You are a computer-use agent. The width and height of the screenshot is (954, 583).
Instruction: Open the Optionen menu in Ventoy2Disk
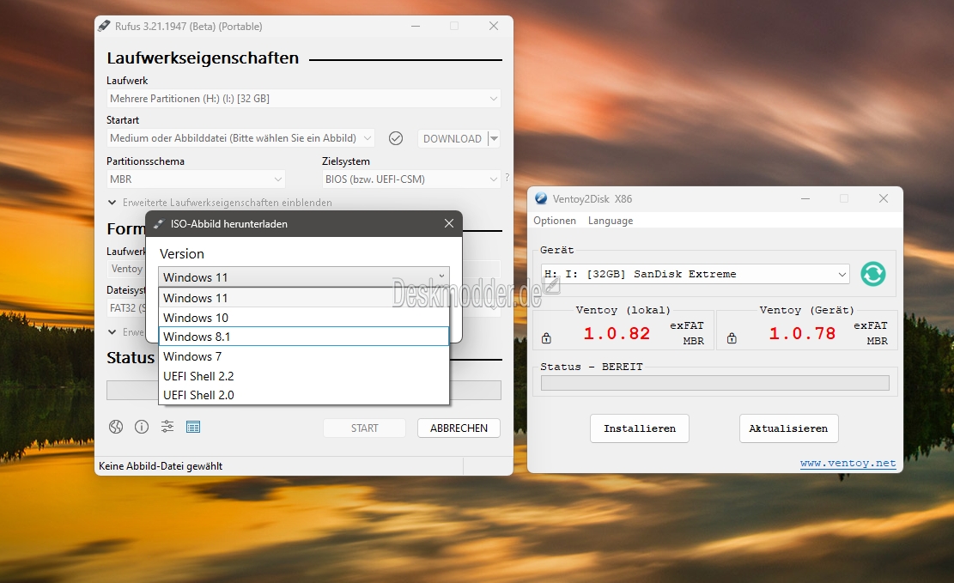tap(554, 221)
